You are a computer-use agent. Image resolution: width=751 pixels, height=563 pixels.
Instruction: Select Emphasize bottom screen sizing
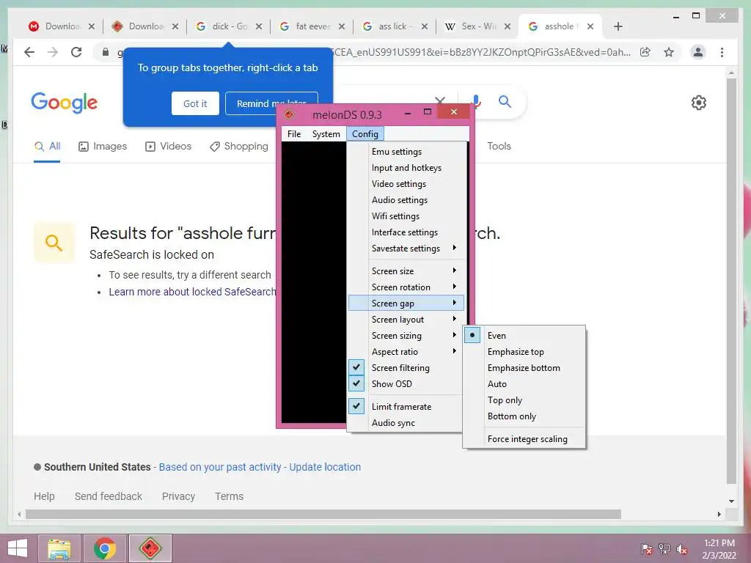click(x=524, y=368)
